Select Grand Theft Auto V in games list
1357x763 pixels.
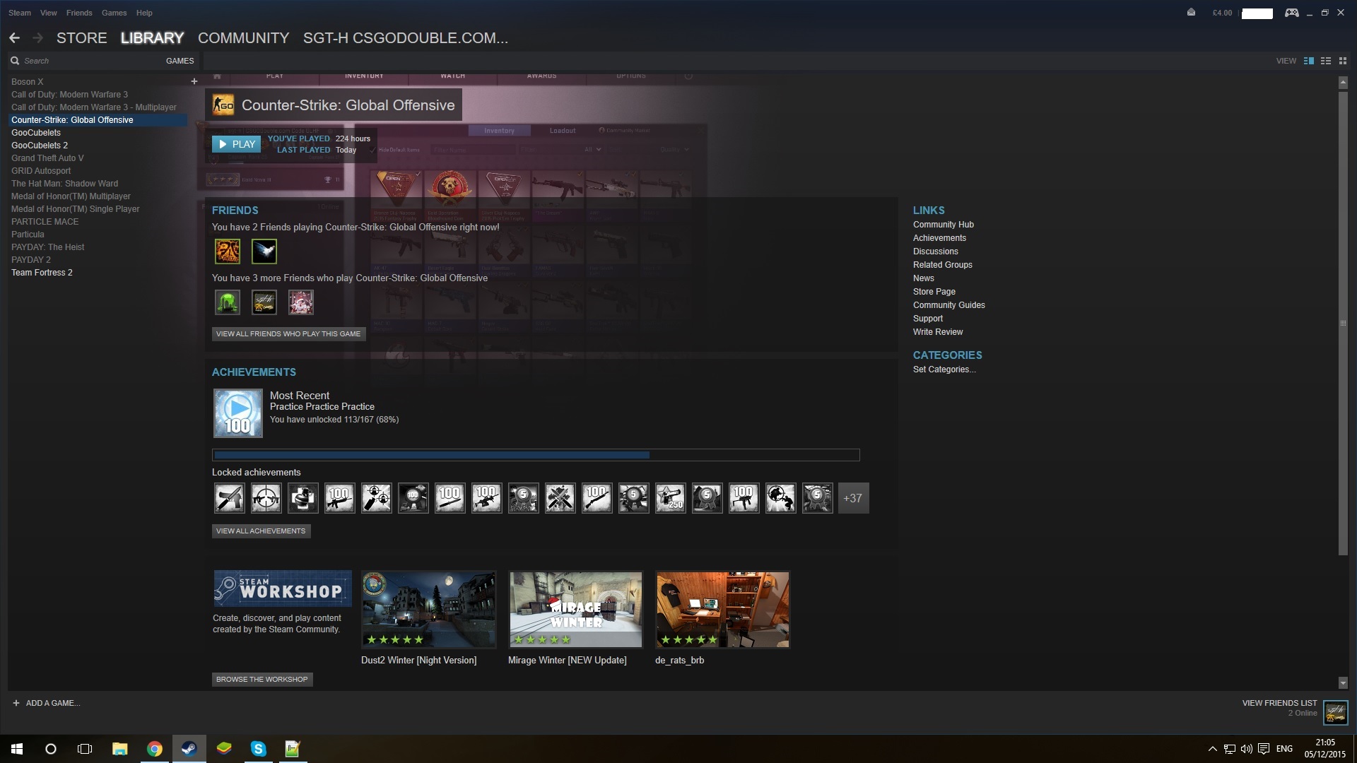pyautogui.click(x=47, y=158)
